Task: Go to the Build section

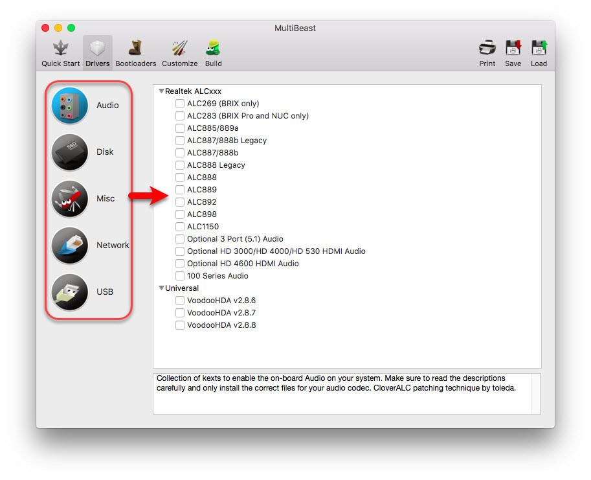Action: tap(214, 52)
